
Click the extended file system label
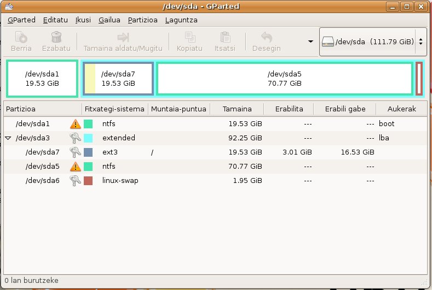119,138
